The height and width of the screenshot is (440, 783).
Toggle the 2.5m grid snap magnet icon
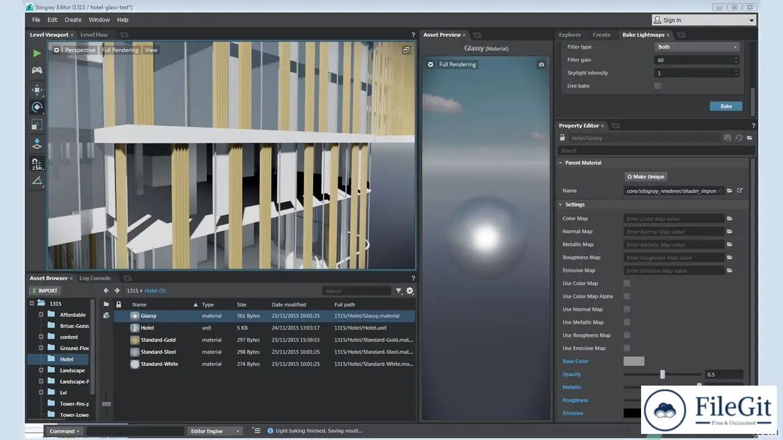click(37, 164)
